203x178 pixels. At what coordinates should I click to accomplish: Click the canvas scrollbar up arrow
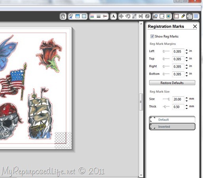pos(141,24)
